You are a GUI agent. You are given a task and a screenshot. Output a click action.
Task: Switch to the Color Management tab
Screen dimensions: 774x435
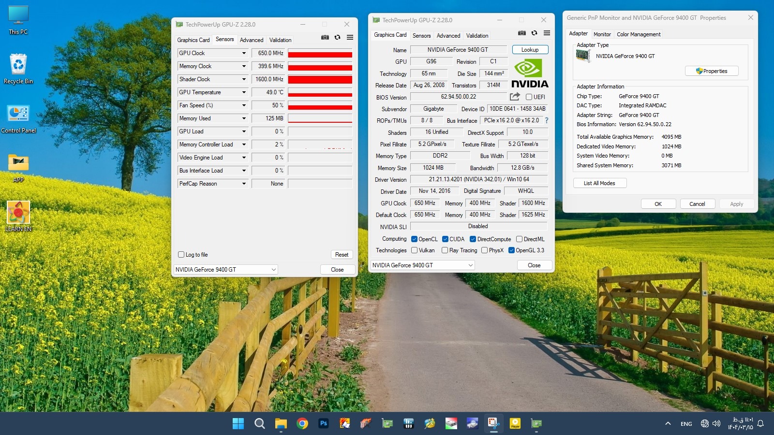(x=639, y=34)
